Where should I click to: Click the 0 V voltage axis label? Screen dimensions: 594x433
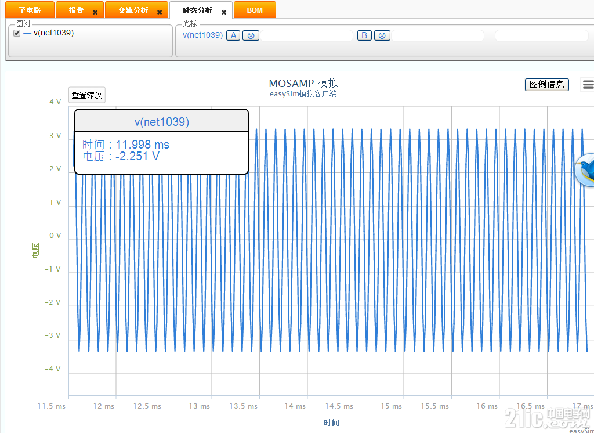tap(55, 236)
